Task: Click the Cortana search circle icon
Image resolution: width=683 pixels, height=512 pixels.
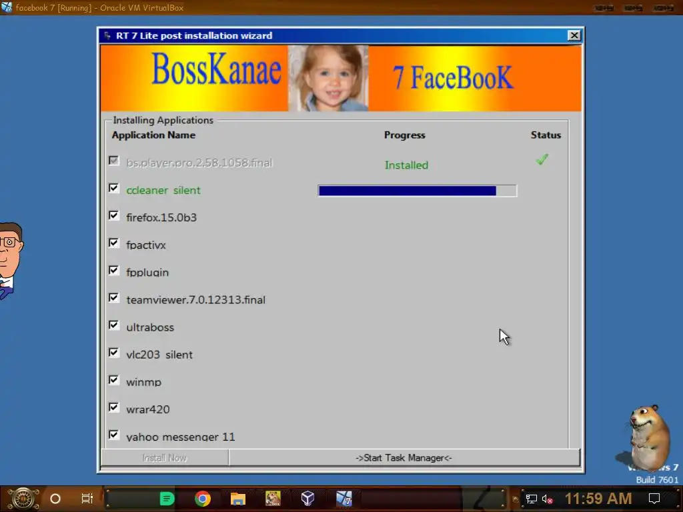Action: click(x=55, y=499)
